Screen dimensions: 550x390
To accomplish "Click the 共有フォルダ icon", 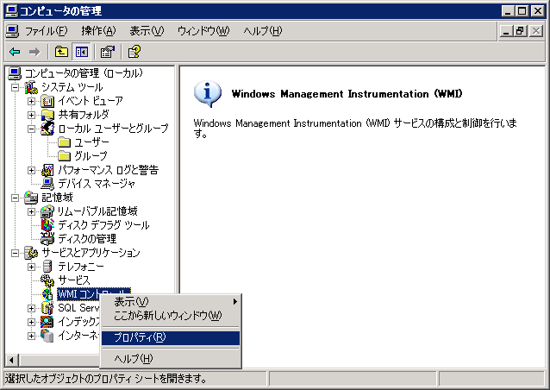I will point(47,115).
